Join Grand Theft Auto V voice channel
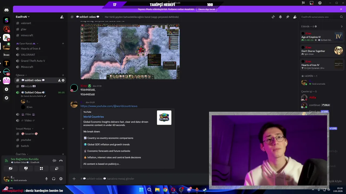 click(x=40, y=61)
